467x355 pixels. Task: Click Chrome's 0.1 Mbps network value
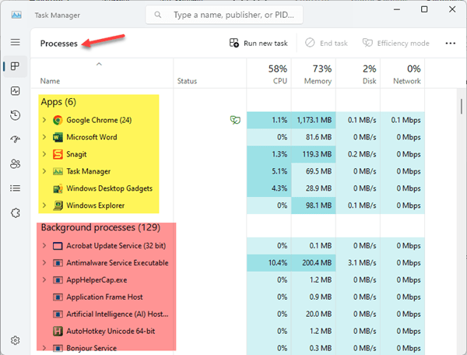coord(406,120)
